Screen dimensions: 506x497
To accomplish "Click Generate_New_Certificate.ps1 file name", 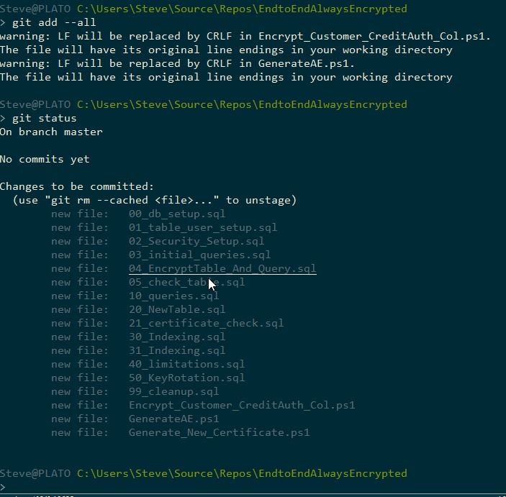I will 219,432.
